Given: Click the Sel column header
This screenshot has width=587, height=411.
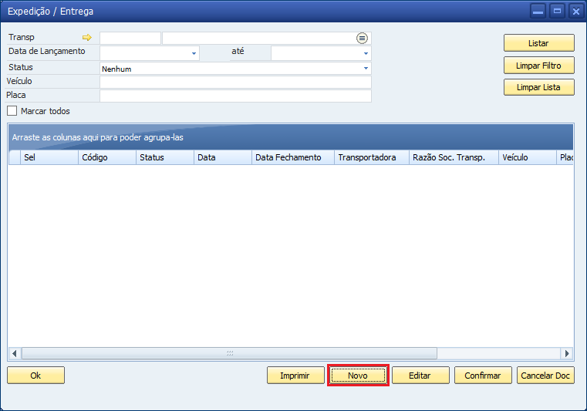Looking at the screenshot, I should [x=49, y=157].
